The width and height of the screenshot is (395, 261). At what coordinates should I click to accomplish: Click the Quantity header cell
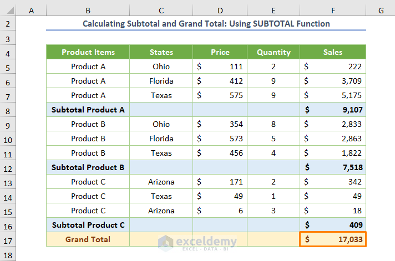[274, 52]
